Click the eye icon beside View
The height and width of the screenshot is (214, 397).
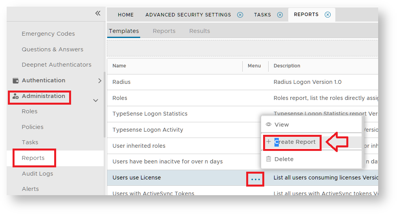[269, 125]
